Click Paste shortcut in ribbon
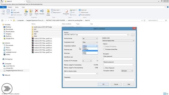This screenshot has height=95, width=169. click(16, 15)
